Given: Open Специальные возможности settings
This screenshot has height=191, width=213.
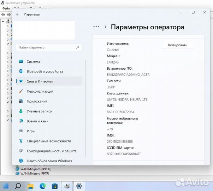Looking at the screenshot, I should (x=49, y=141).
